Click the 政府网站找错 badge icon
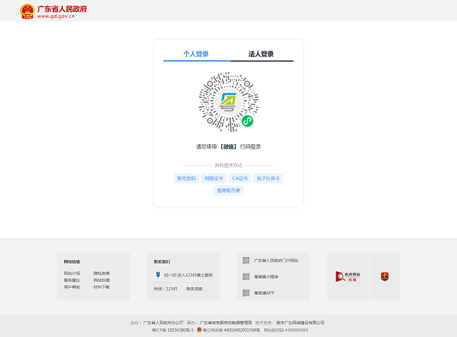 348,276
